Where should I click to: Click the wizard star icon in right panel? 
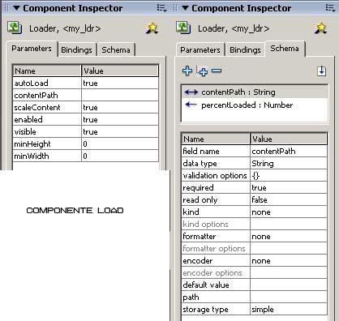321,28
